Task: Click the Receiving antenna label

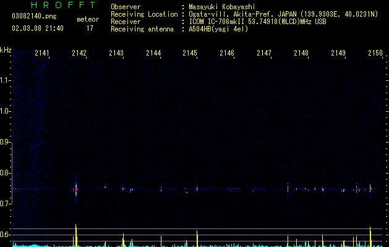Action: [x=142, y=29]
